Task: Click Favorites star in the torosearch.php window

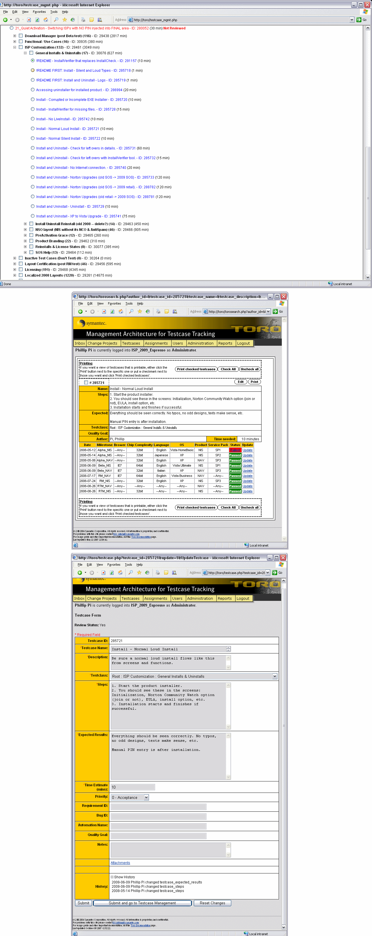Action: click(139, 311)
